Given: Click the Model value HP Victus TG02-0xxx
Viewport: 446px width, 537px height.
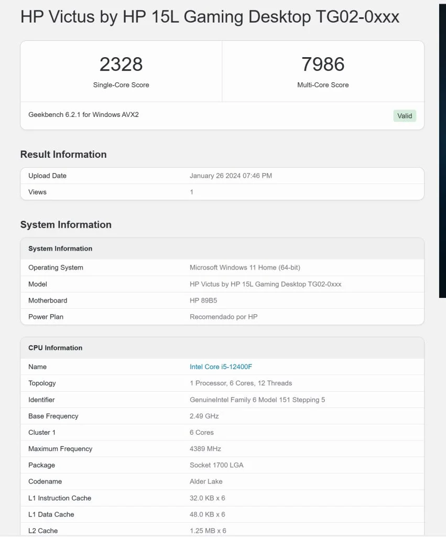Looking at the screenshot, I should pyautogui.click(x=265, y=284).
